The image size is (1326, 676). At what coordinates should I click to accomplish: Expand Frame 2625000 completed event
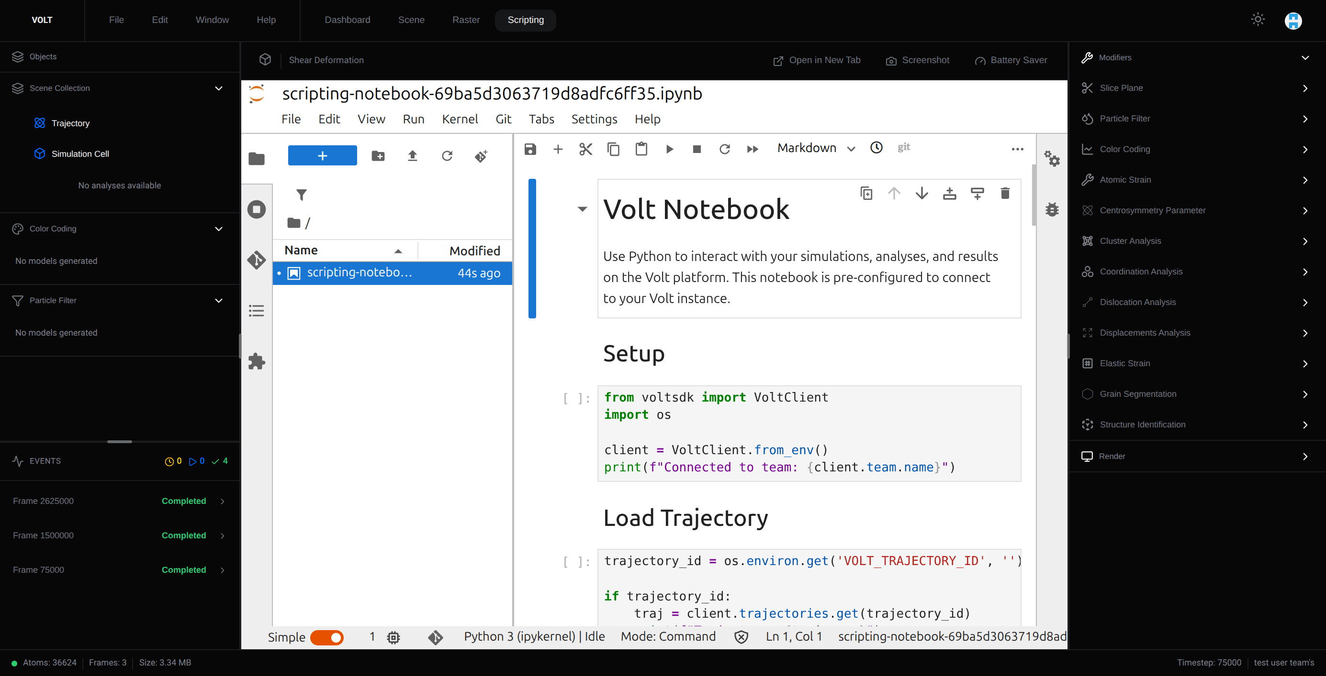[x=223, y=501]
